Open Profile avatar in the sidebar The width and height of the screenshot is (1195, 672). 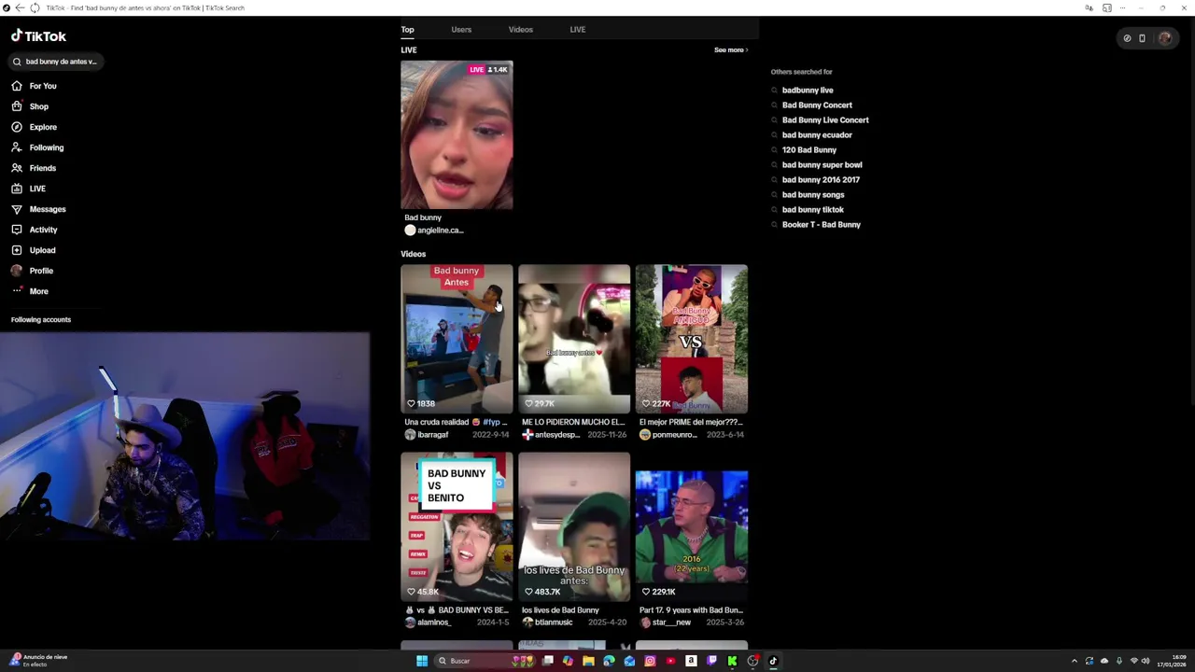pyautogui.click(x=17, y=271)
